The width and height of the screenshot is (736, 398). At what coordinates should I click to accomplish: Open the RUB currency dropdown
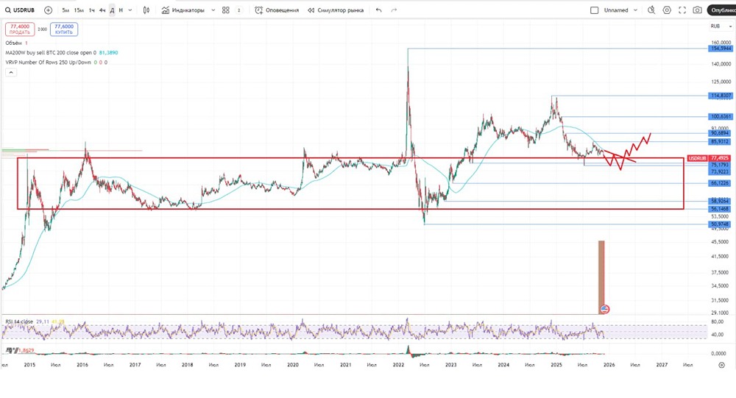tap(721, 26)
